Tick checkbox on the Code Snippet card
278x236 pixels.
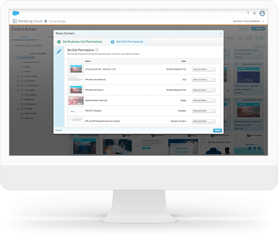click(236, 136)
